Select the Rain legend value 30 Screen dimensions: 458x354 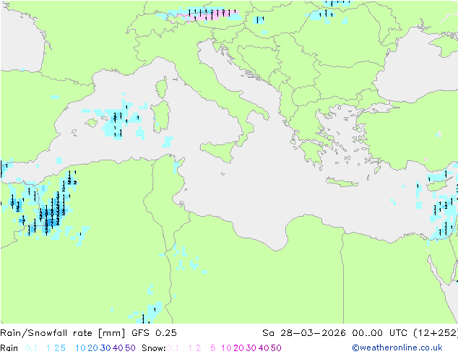click(x=105, y=348)
